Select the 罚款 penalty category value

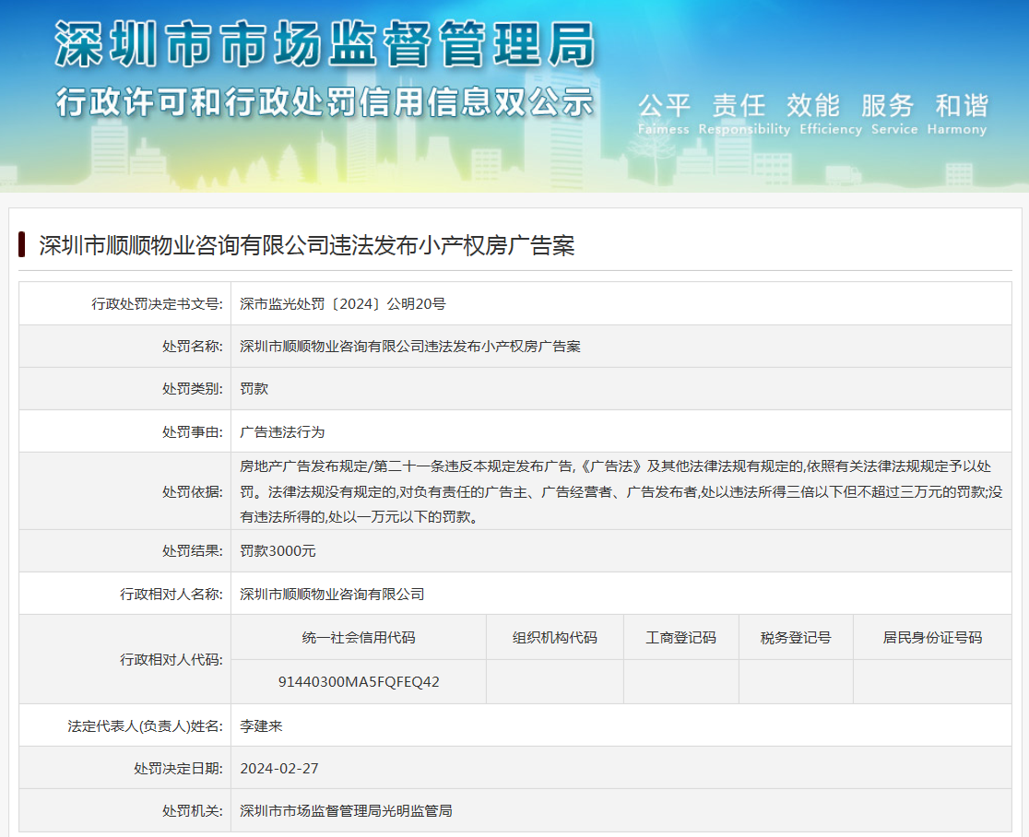pyautogui.click(x=254, y=389)
